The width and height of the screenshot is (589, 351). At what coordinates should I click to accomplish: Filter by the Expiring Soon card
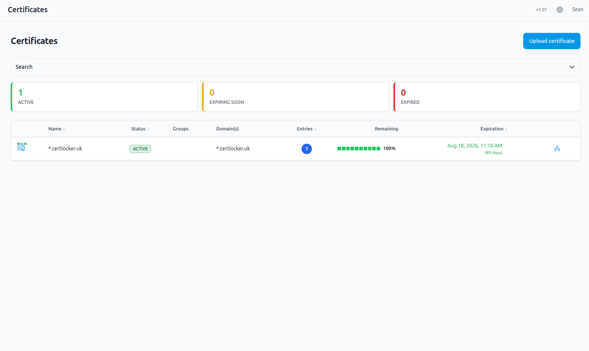tap(296, 97)
